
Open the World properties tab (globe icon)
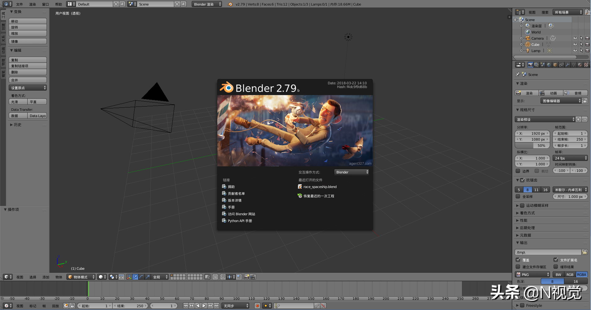[x=549, y=65]
